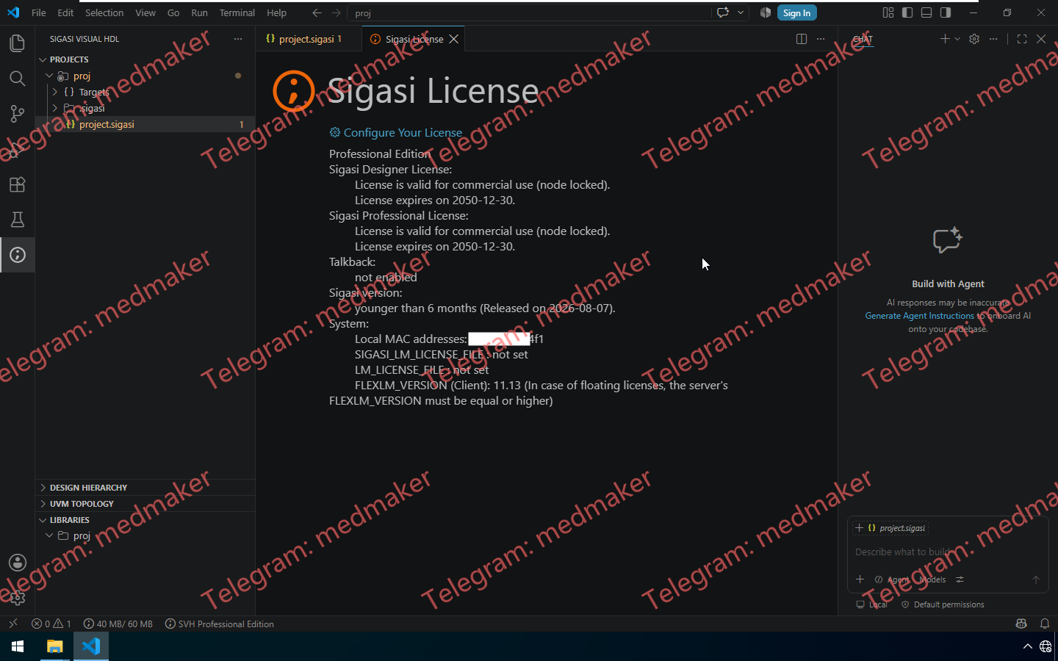Open the Terminal menu
1058x661 pixels.
tap(237, 12)
